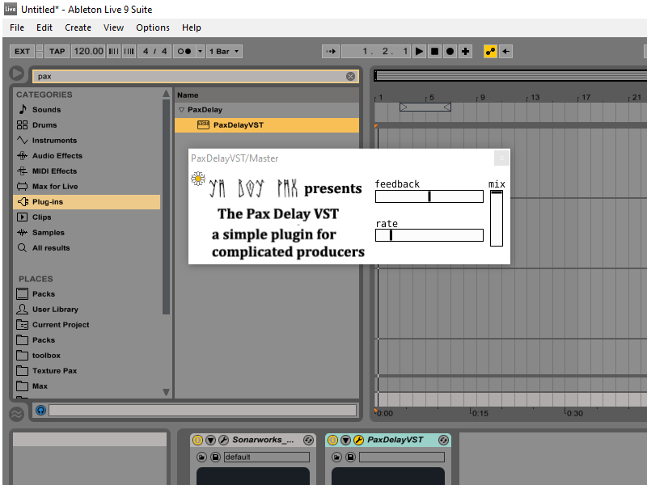Select PaxDelayVST in browser results
Viewport: 647px width, 485px height.
tap(267, 125)
